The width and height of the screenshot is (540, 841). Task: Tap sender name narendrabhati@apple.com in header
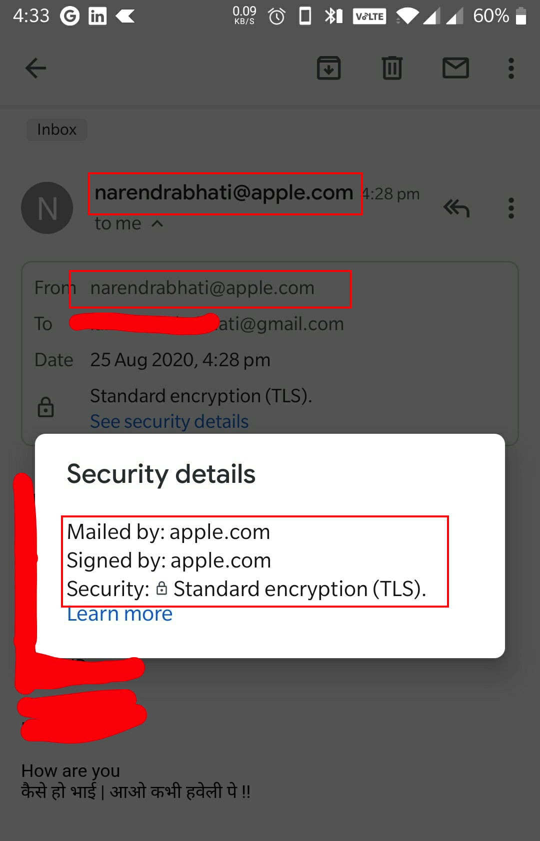[224, 193]
